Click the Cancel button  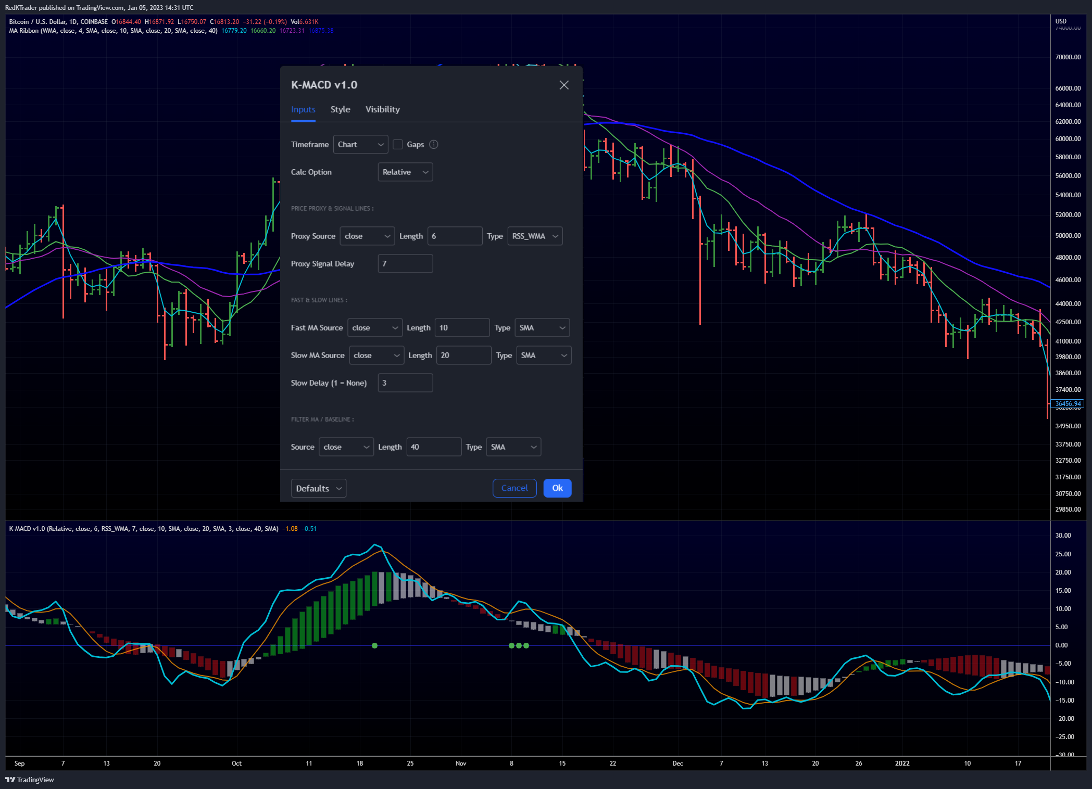pyautogui.click(x=514, y=488)
